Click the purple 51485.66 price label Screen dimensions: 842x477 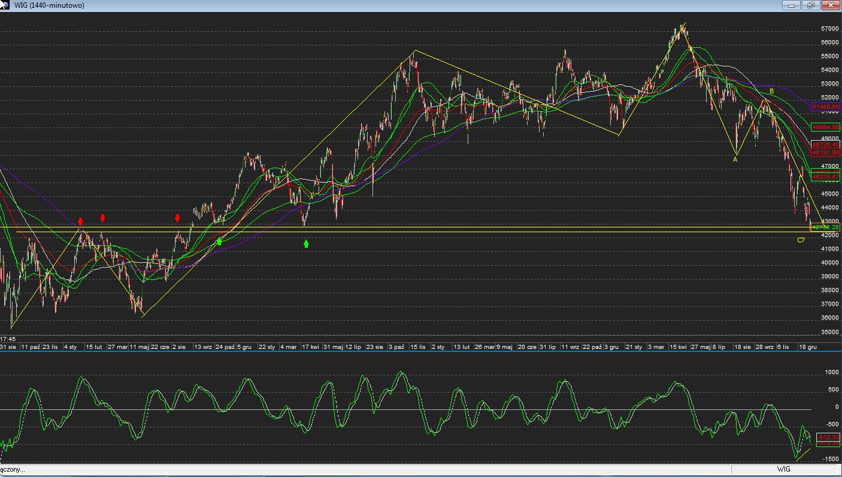(x=826, y=107)
